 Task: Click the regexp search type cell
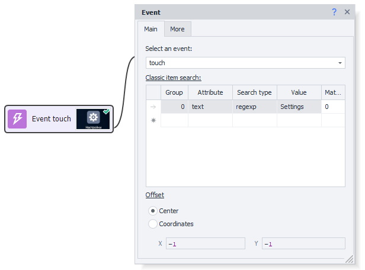click(254, 107)
